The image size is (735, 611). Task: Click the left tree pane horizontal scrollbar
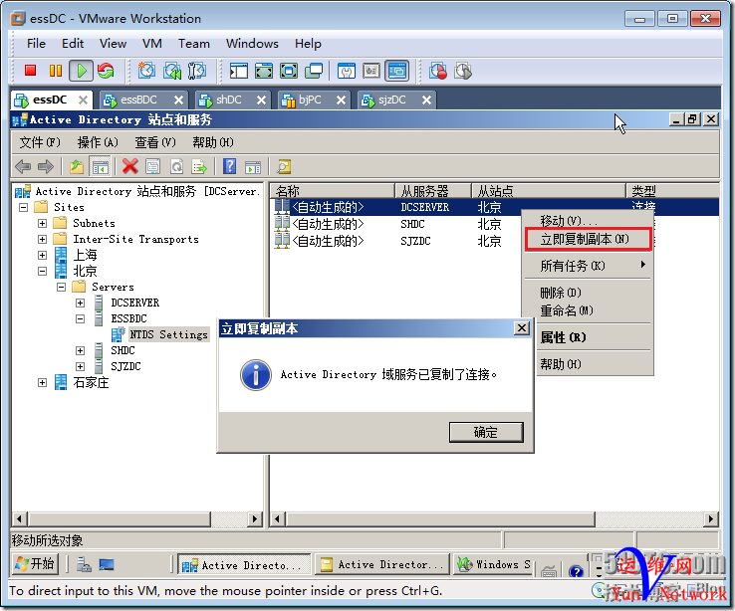(120, 518)
